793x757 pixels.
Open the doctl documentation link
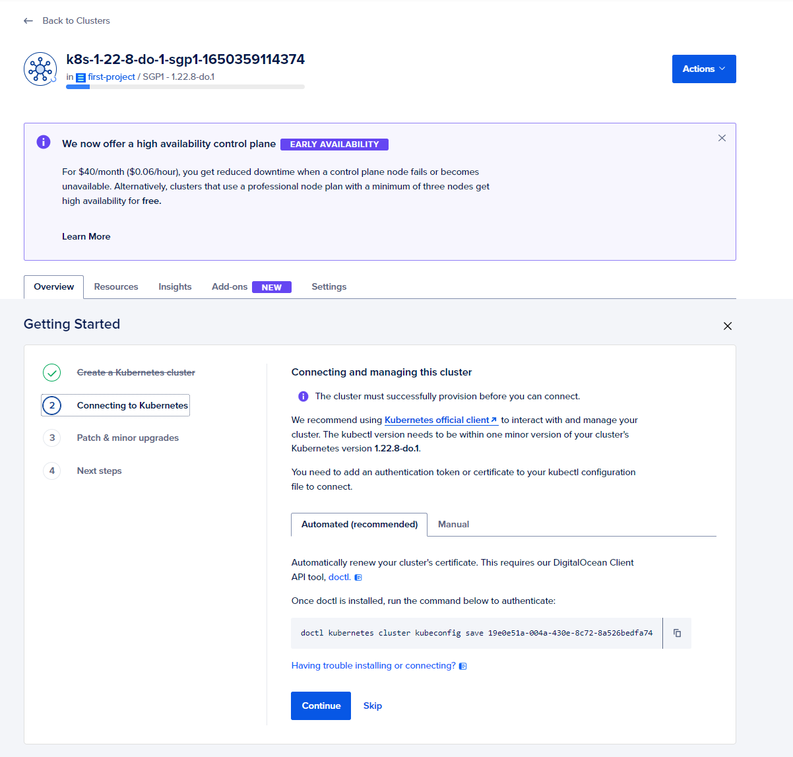tap(339, 577)
